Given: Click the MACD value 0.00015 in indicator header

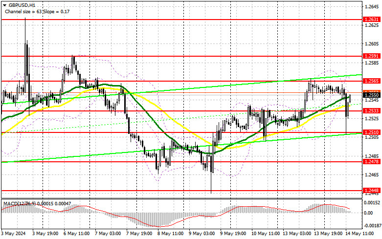Looking at the screenshot, I should coord(45,203).
